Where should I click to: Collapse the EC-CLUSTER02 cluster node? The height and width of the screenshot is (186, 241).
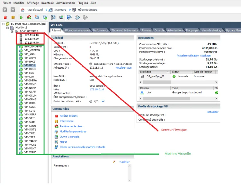coord(12,31)
